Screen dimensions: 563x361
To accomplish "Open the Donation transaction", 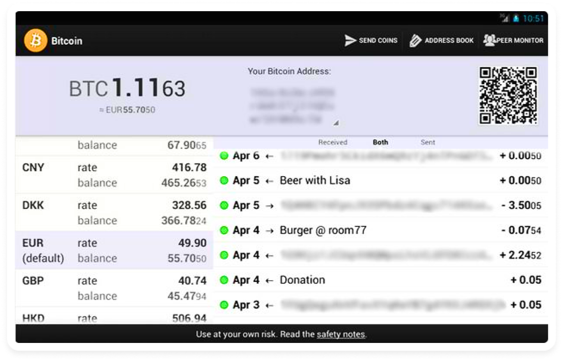I will click(x=380, y=280).
